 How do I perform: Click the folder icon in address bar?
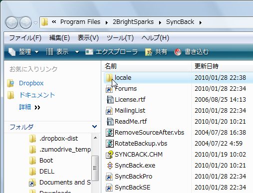[44, 22]
